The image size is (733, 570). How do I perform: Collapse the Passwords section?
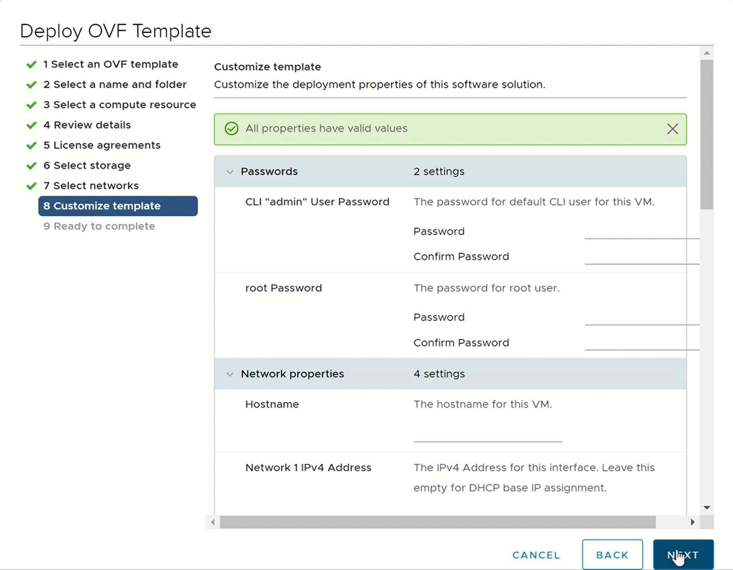click(x=230, y=172)
